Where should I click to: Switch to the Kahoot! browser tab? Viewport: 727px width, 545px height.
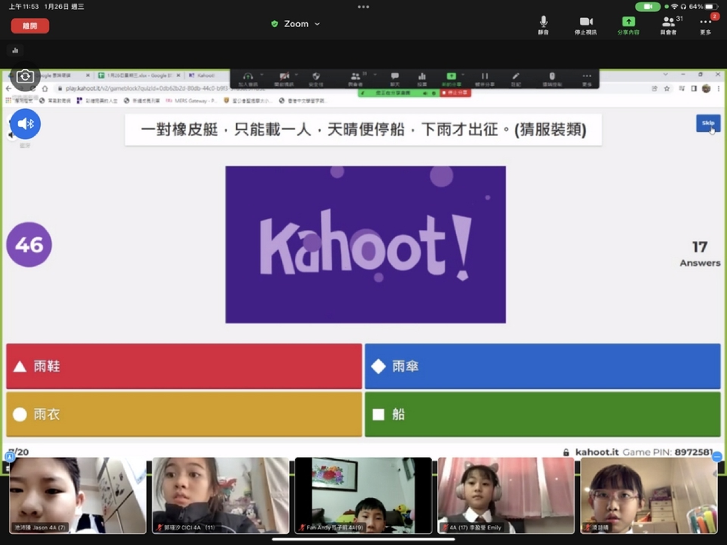[x=206, y=76]
